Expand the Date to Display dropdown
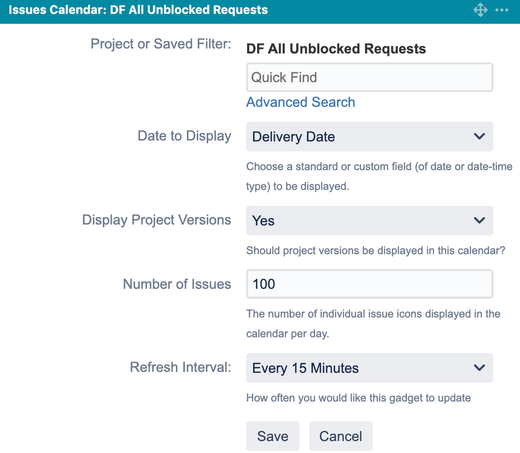Image resolution: width=520 pixels, height=453 pixels. 370,136
